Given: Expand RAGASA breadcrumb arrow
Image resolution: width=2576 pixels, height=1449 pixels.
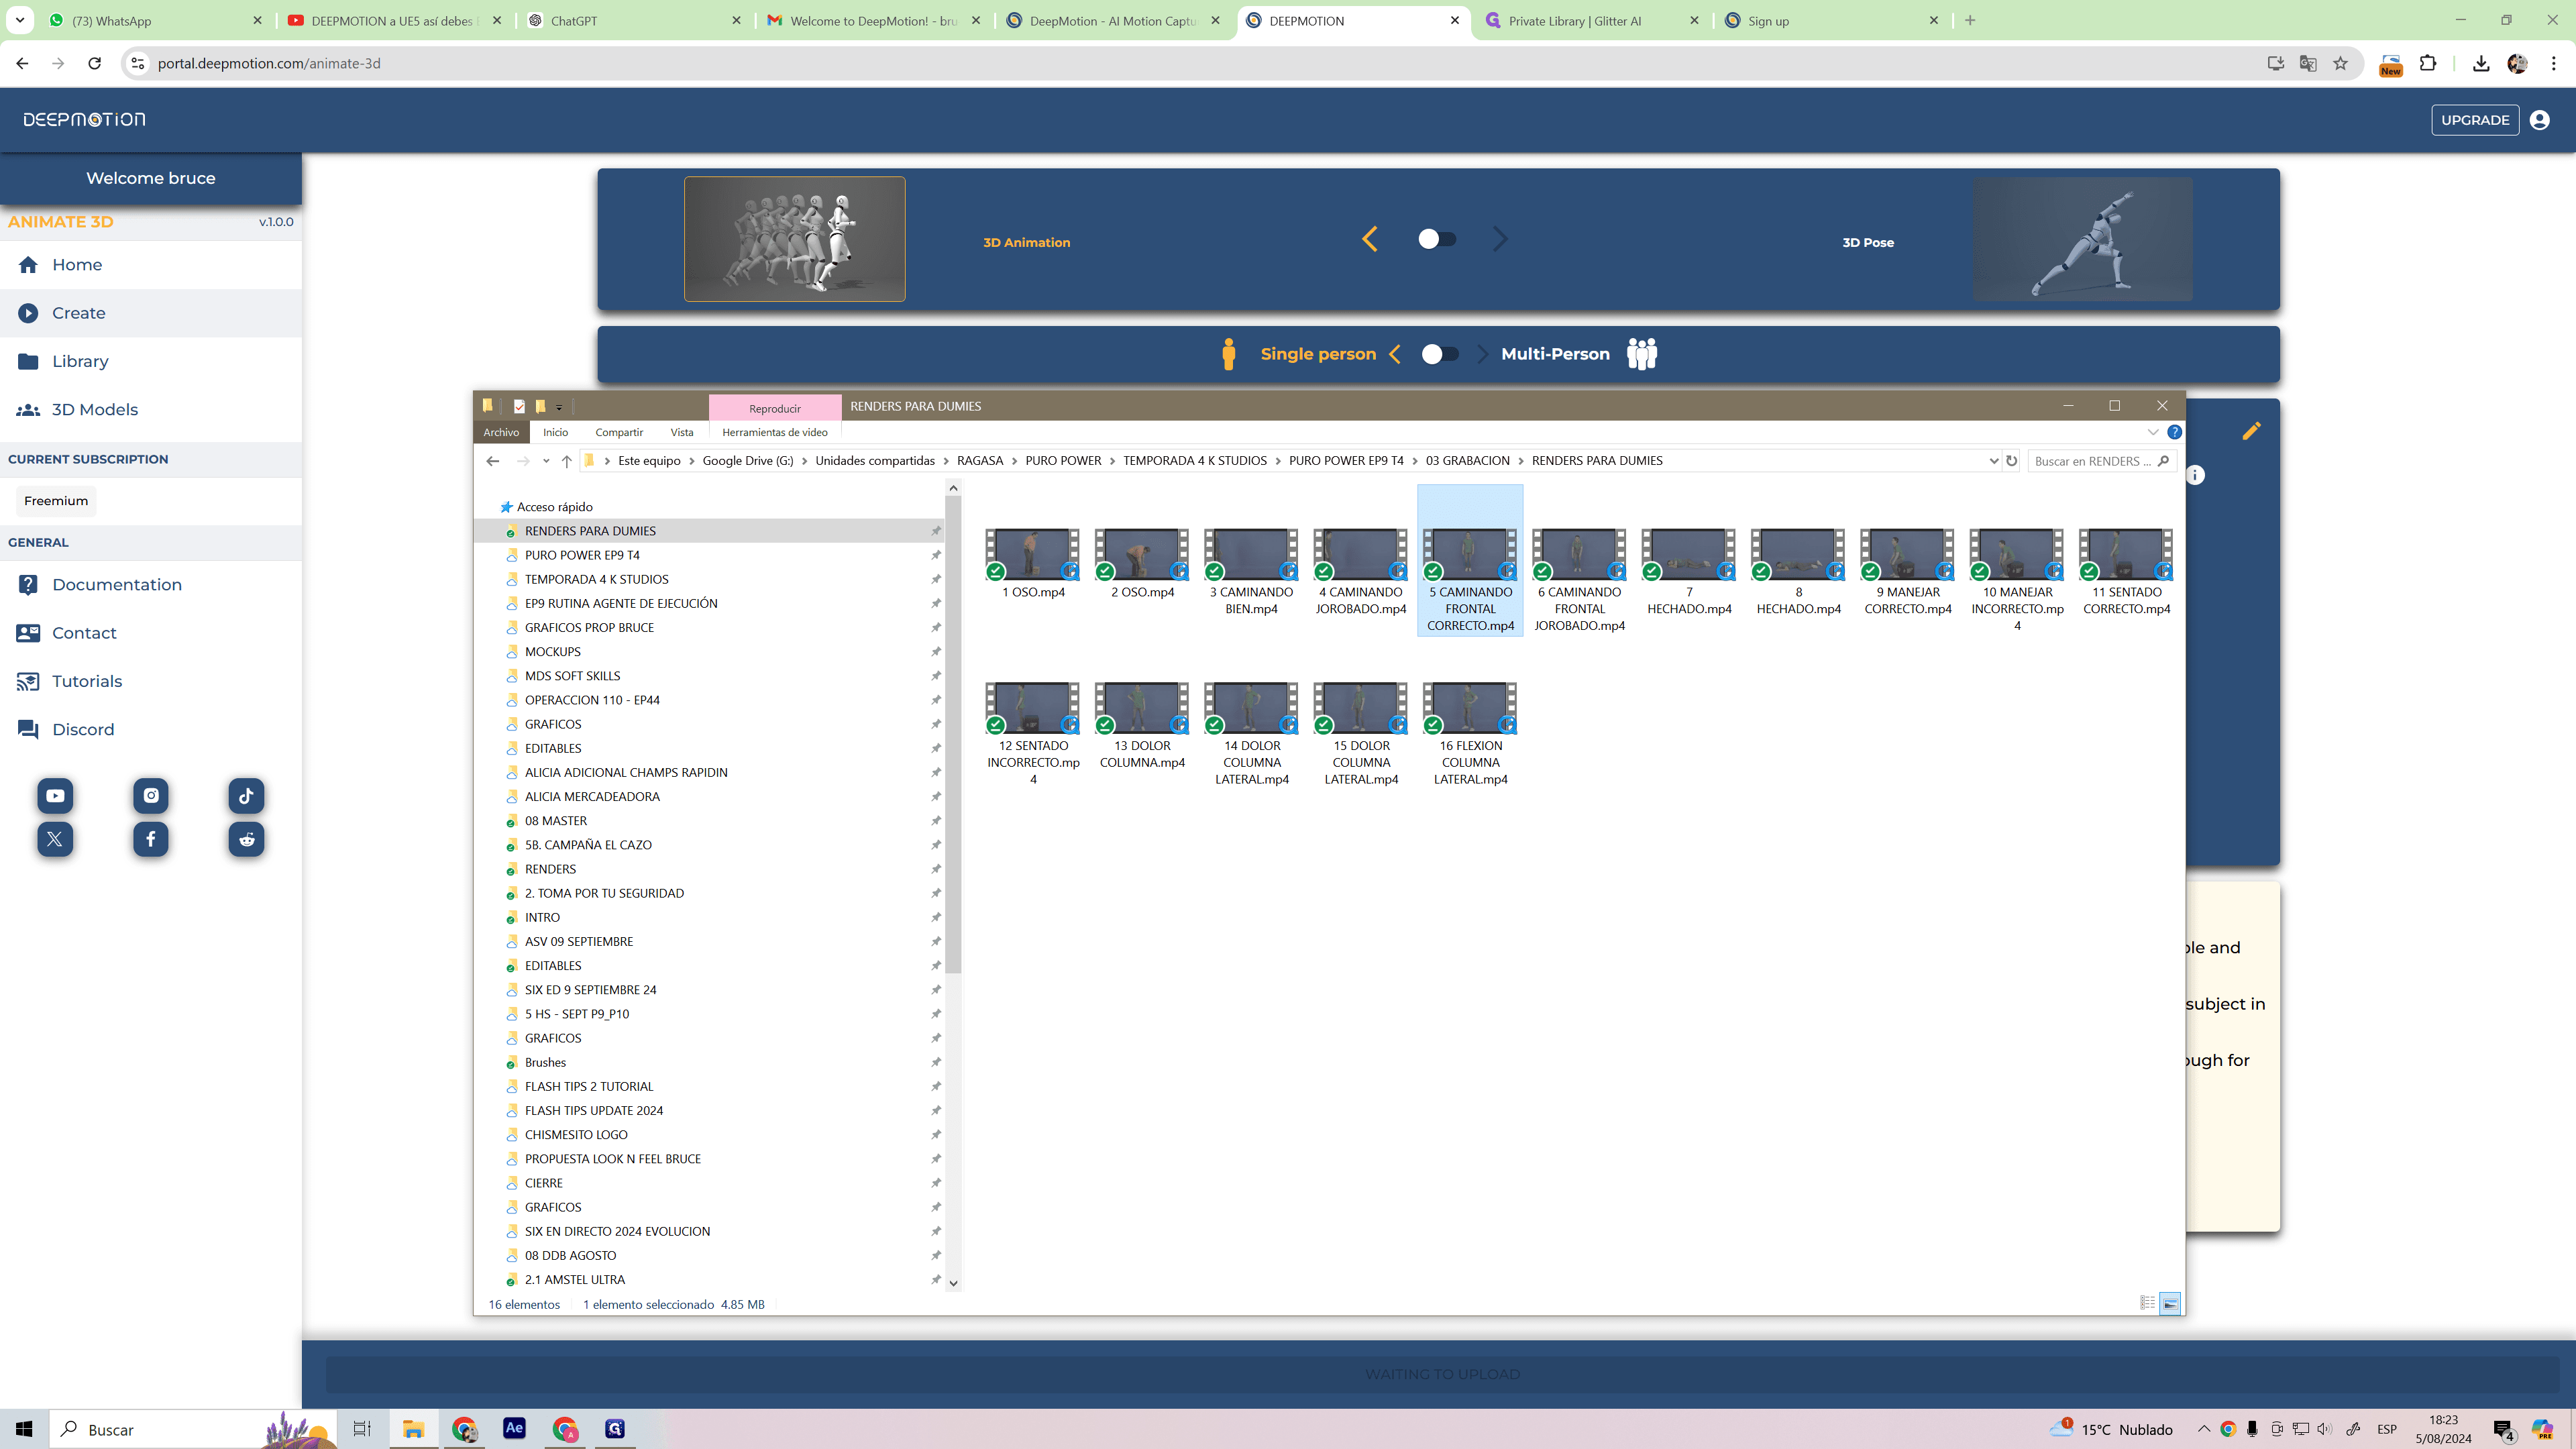Looking at the screenshot, I should (1014, 461).
